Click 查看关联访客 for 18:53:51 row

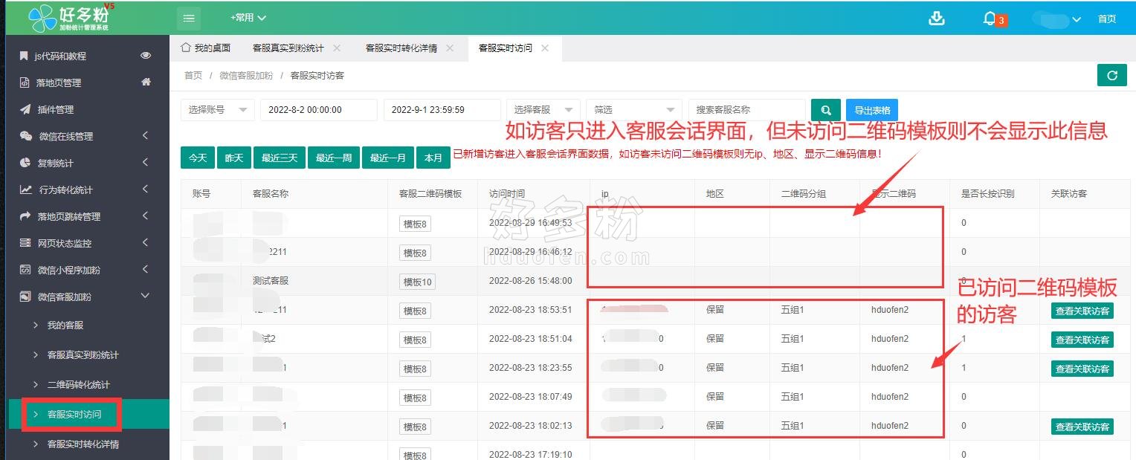pyautogui.click(x=1082, y=311)
